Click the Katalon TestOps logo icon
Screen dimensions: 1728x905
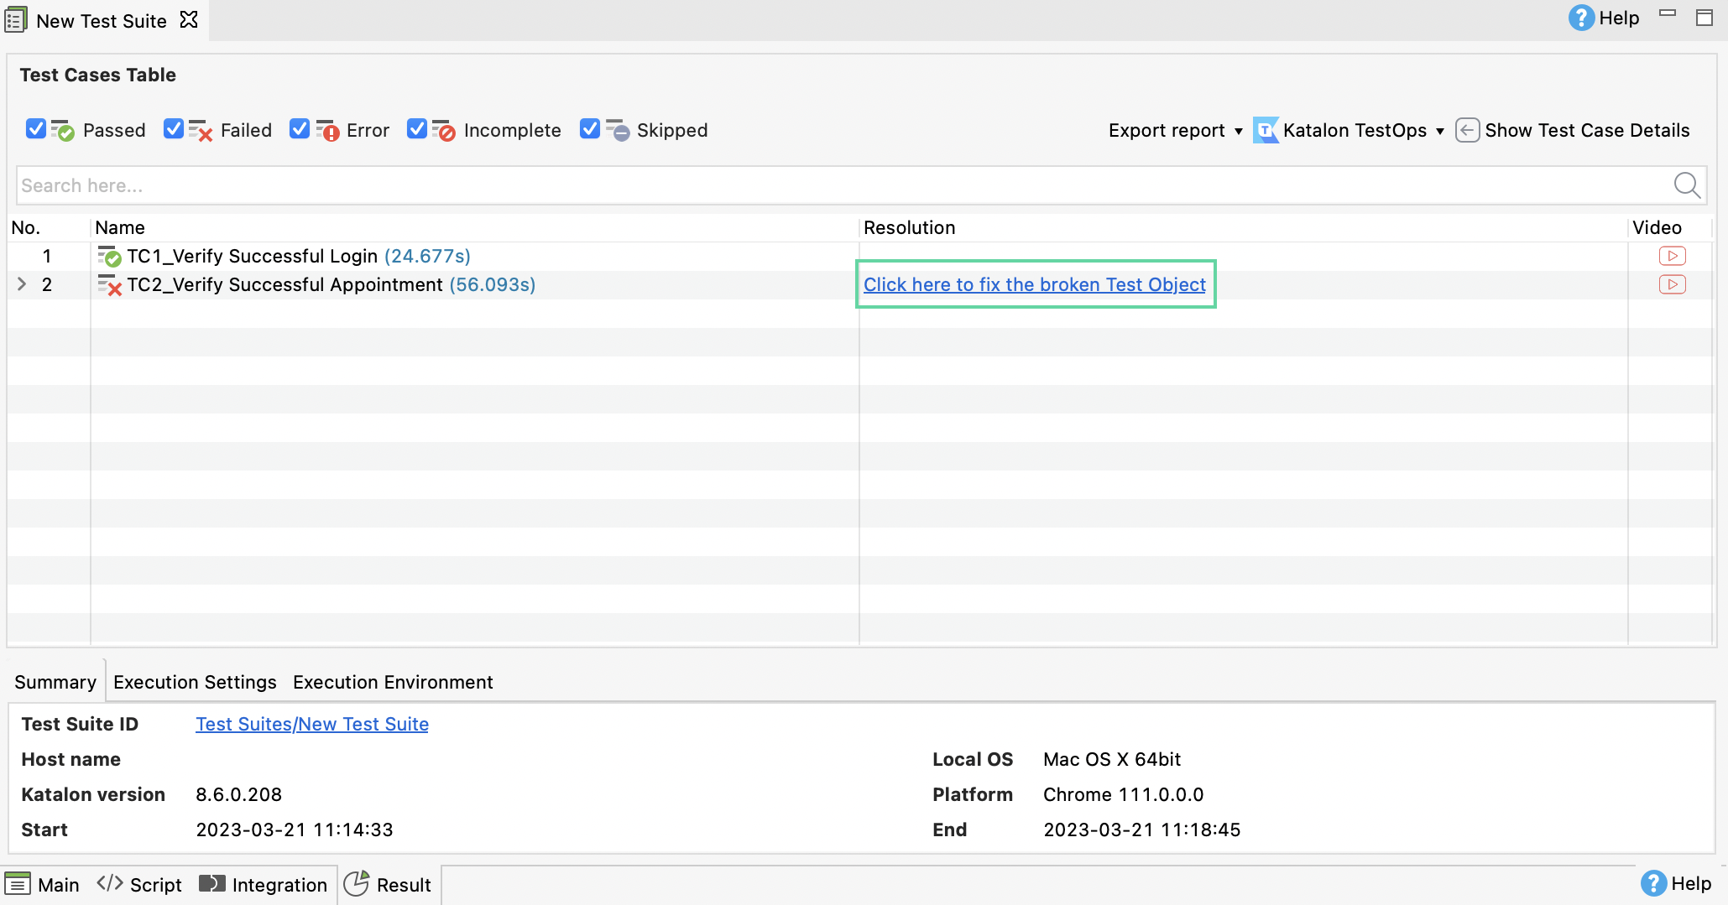(1266, 130)
